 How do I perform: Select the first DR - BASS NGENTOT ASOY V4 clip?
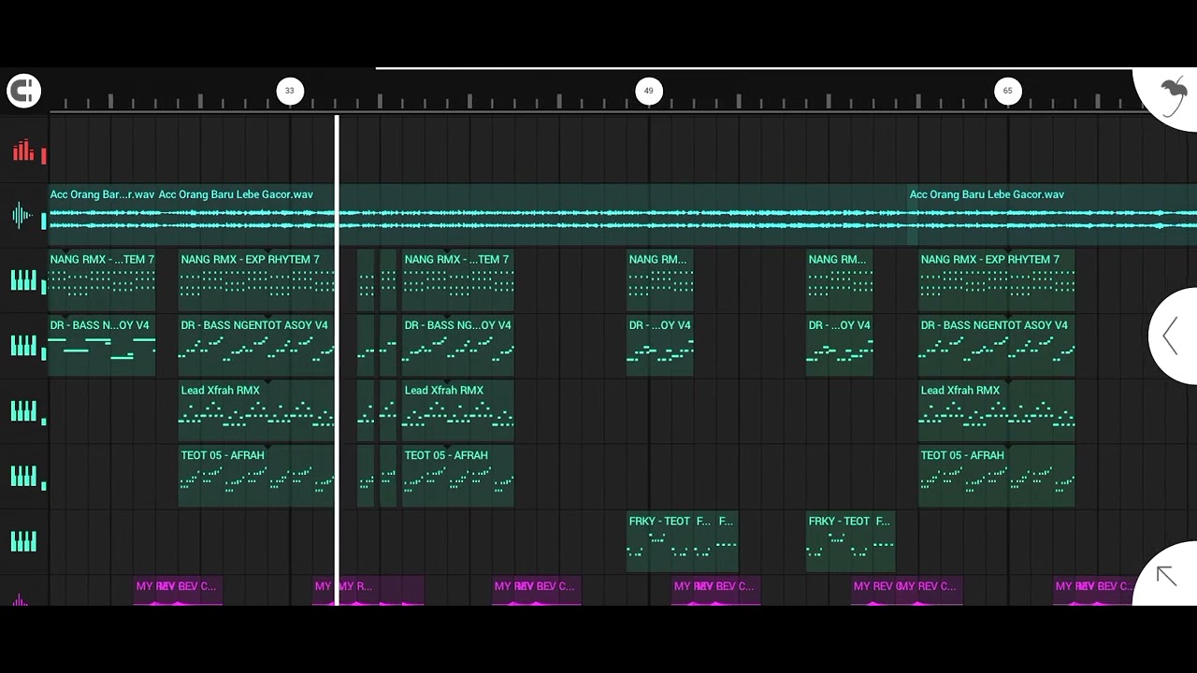[257, 346]
